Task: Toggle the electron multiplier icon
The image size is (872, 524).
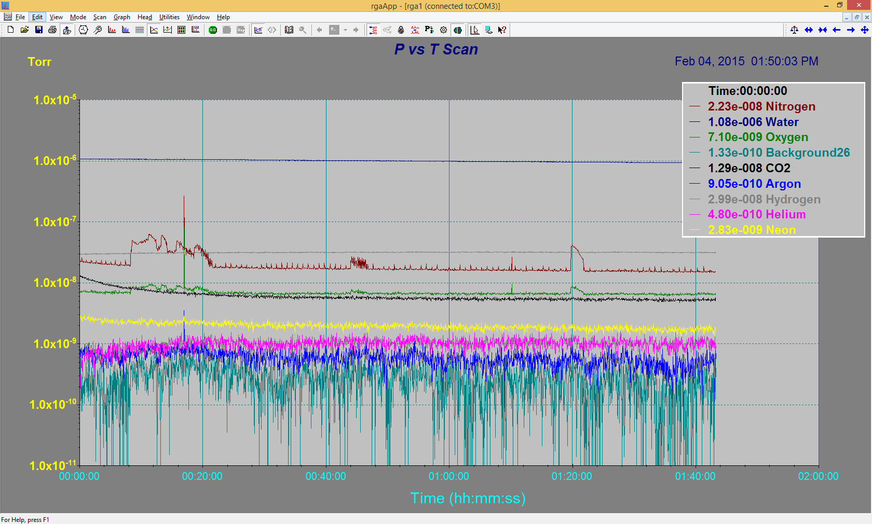Action: pyautogui.click(x=457, y=30)
